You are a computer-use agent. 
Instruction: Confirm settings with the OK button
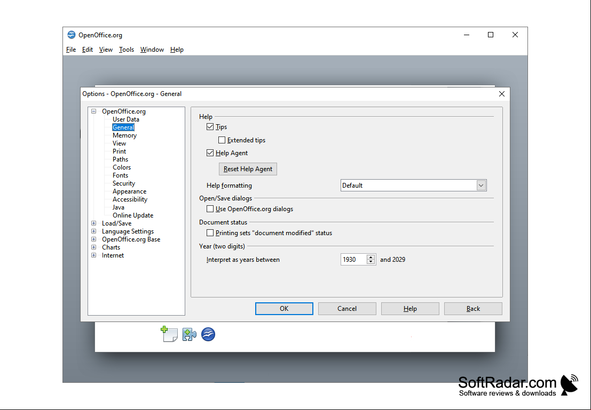tap(284, 309)
